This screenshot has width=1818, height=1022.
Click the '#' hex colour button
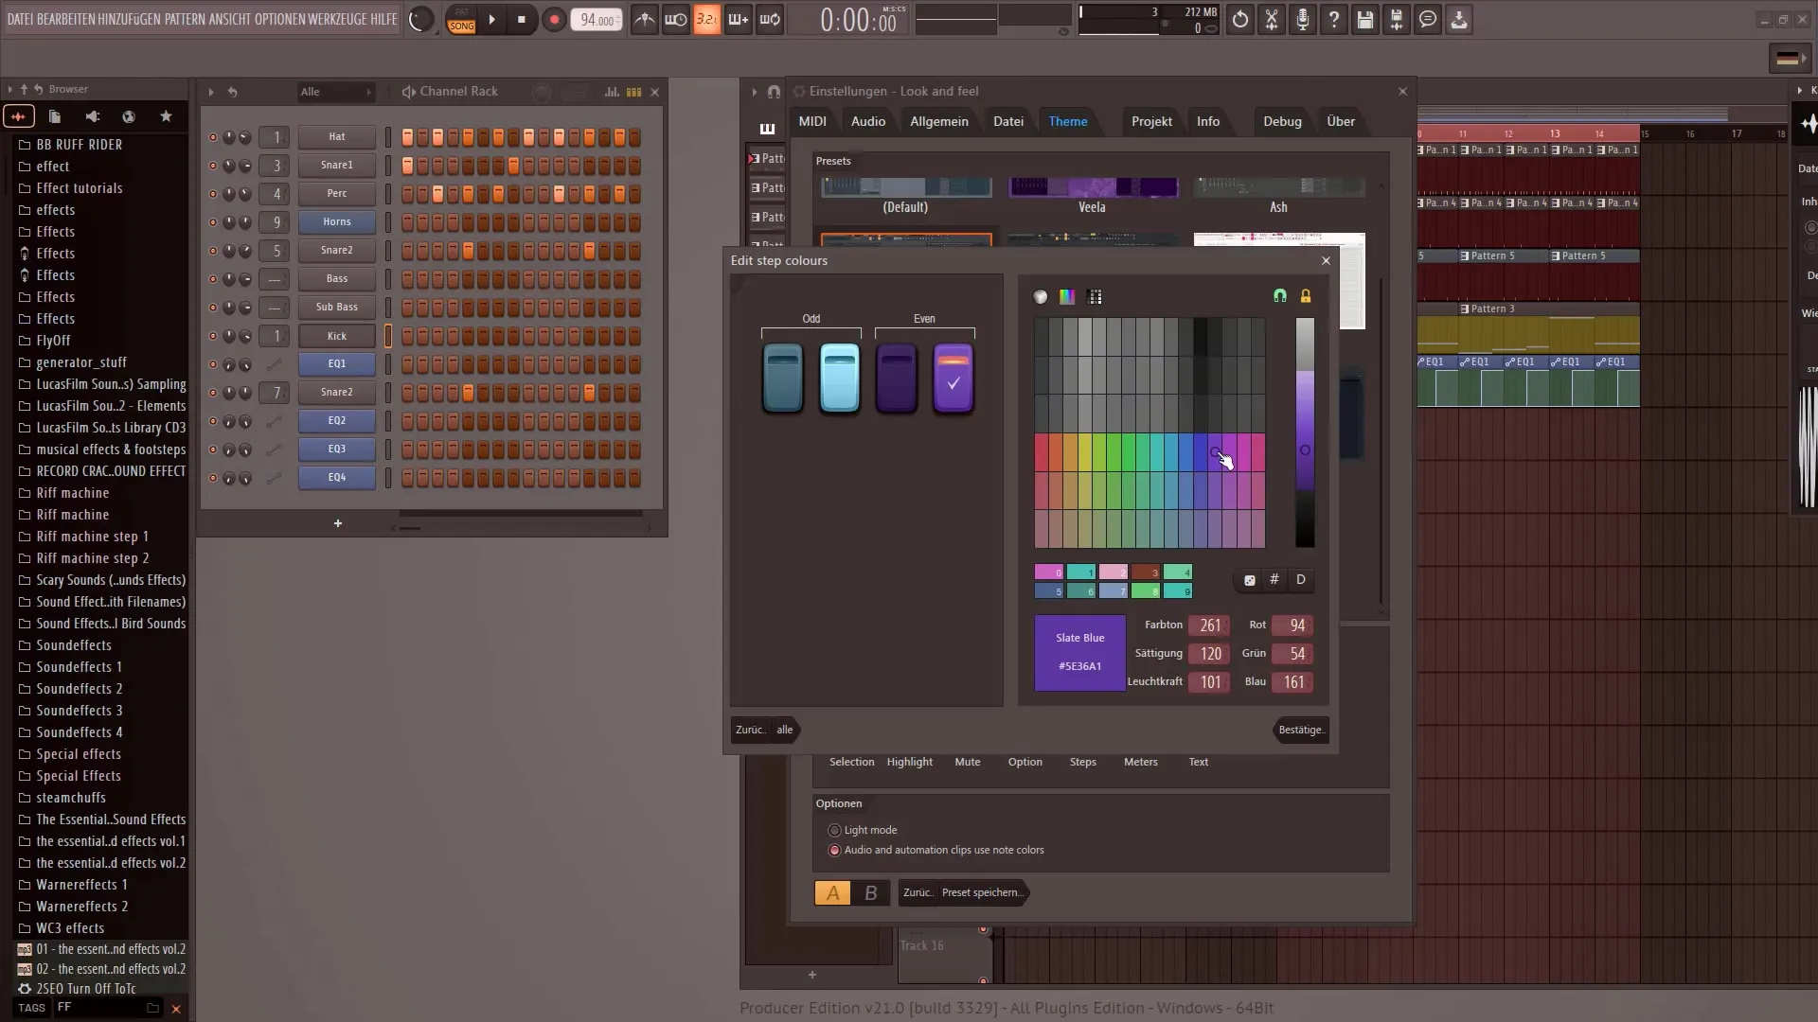pyautogui.click(x=1274, y=580)
